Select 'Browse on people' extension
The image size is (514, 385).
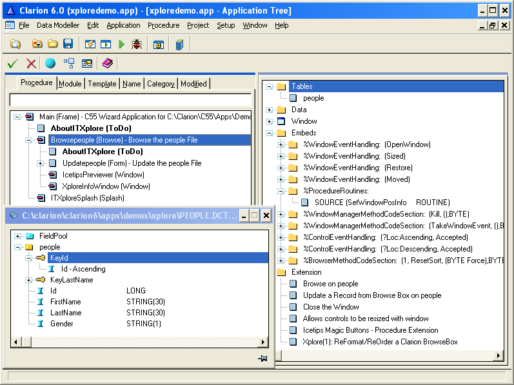[x=330, y=284]
